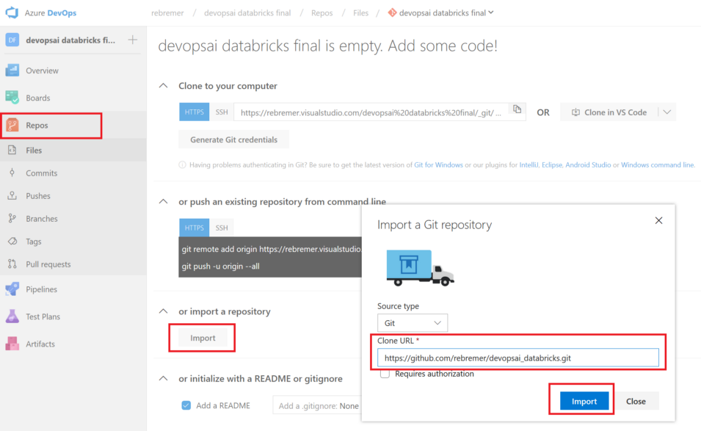Click the Clone URL input field

coord(517,358)
